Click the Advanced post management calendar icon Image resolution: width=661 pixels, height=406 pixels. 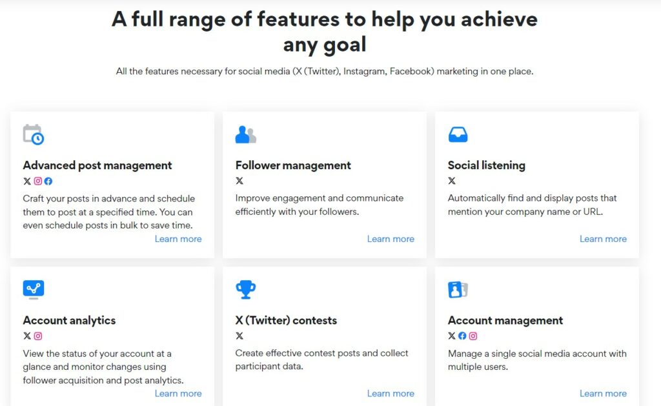click(x=32, y=133)
